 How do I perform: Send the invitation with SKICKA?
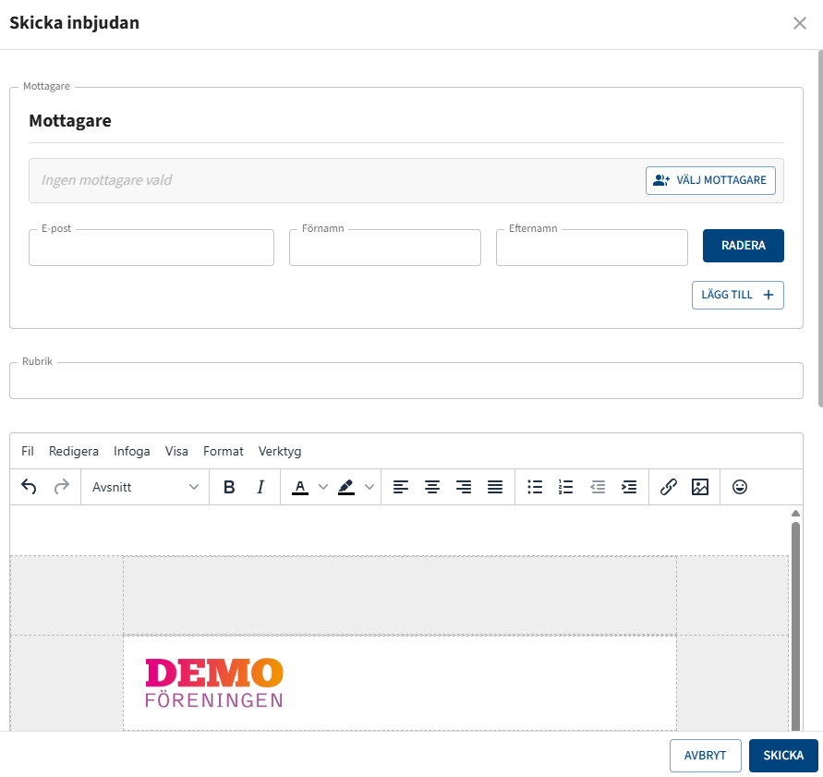783,756
